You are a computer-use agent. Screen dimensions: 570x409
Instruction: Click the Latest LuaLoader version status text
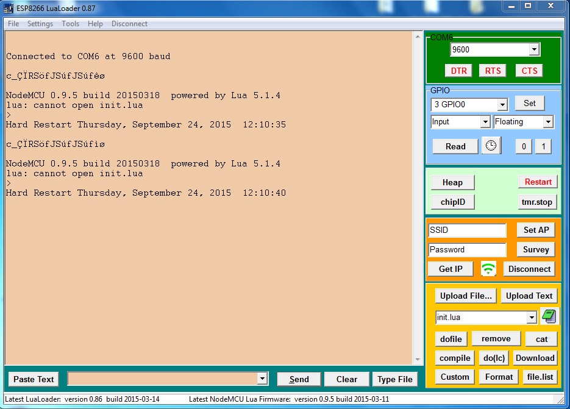(x=82, y=399)
